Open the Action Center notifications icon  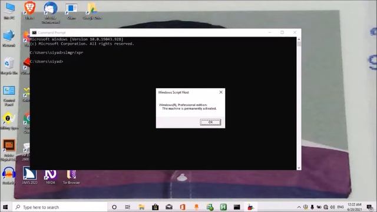[369, 207]
